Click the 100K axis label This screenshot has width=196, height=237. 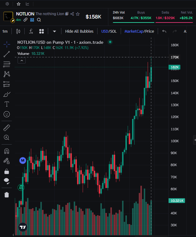point(175,141)
